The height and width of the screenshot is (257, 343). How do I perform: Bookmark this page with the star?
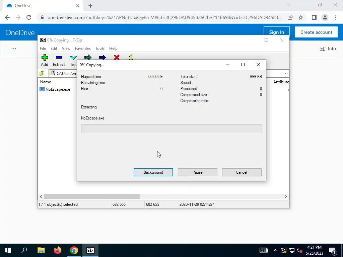301,17
